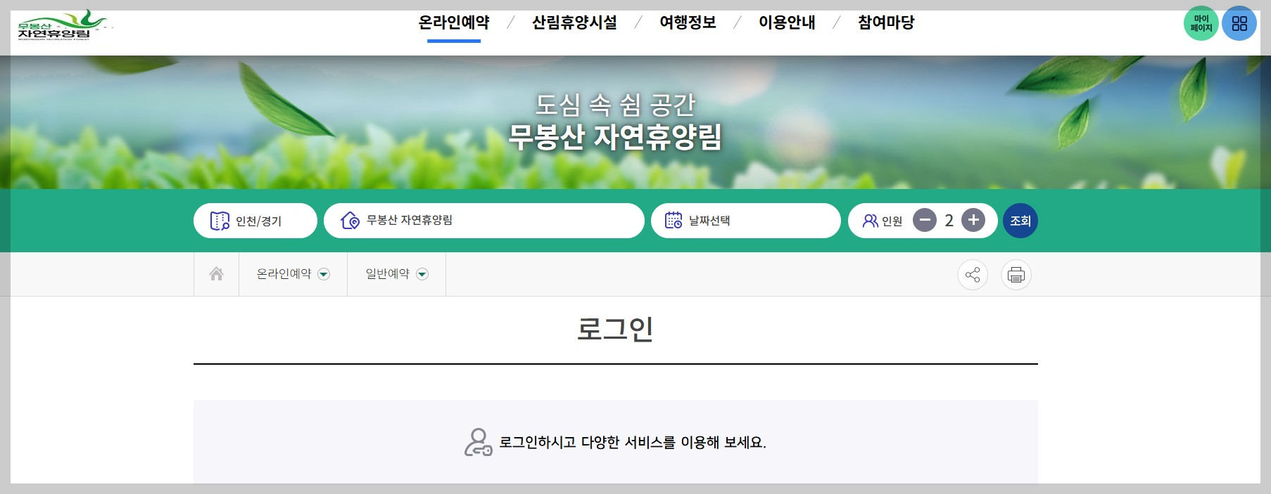Click the print icon
Image resolution: width=1271 pixels, height=494 pixels.
(x=1016, y=275)
